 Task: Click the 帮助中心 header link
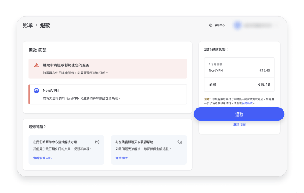[219, 25]
